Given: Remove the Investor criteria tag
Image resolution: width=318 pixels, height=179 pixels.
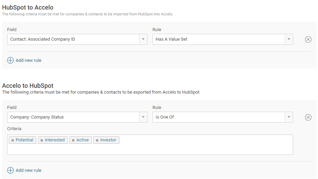Looking at the screenshot, I should (97, 140).
